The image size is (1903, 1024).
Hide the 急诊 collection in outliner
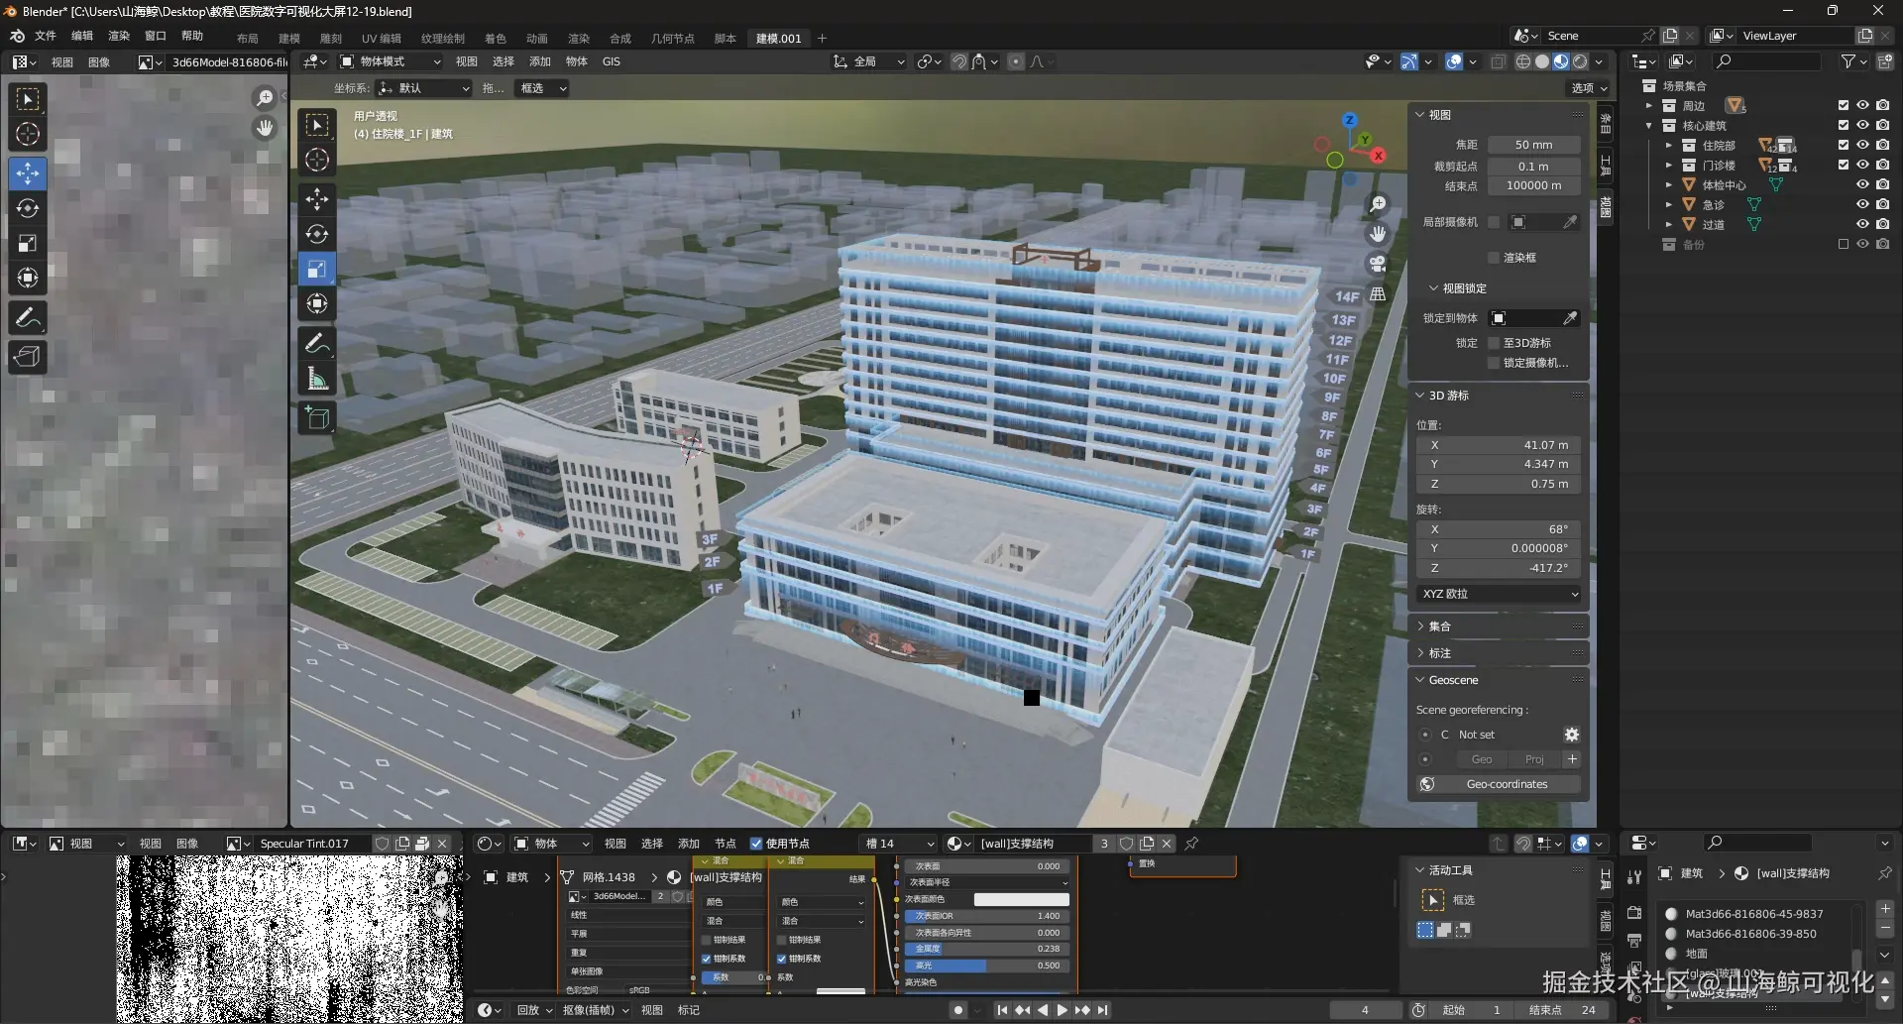[1862, 204]
